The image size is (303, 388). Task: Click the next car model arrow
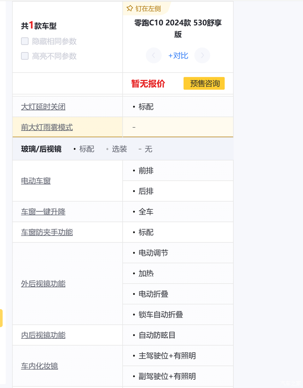coord(202,55)
